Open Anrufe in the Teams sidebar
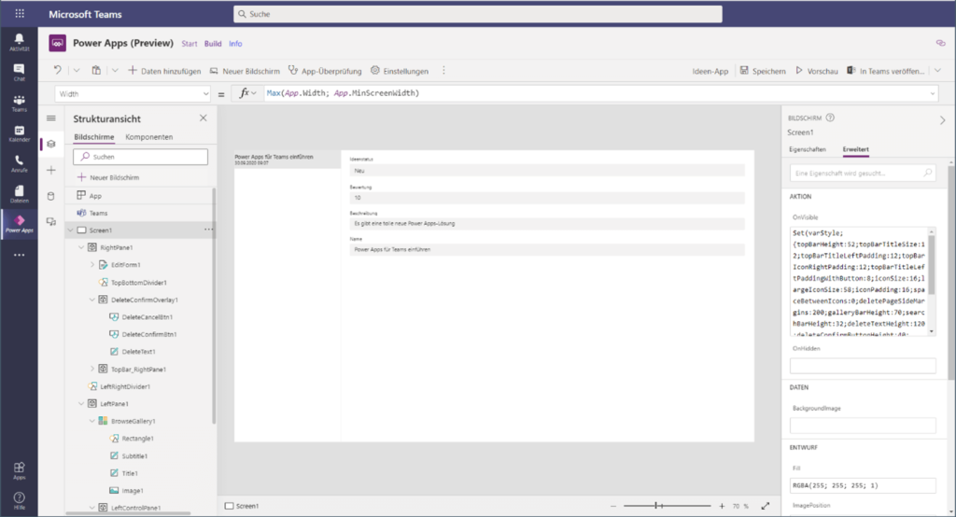 pyautogui.click(x=19, y=163)
